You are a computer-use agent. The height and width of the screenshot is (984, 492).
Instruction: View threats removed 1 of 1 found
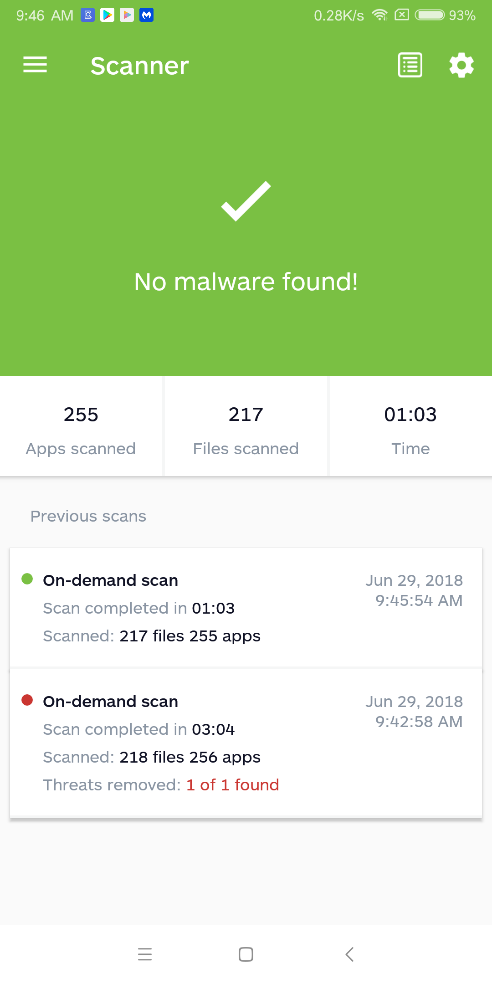(x=161, y=785)
